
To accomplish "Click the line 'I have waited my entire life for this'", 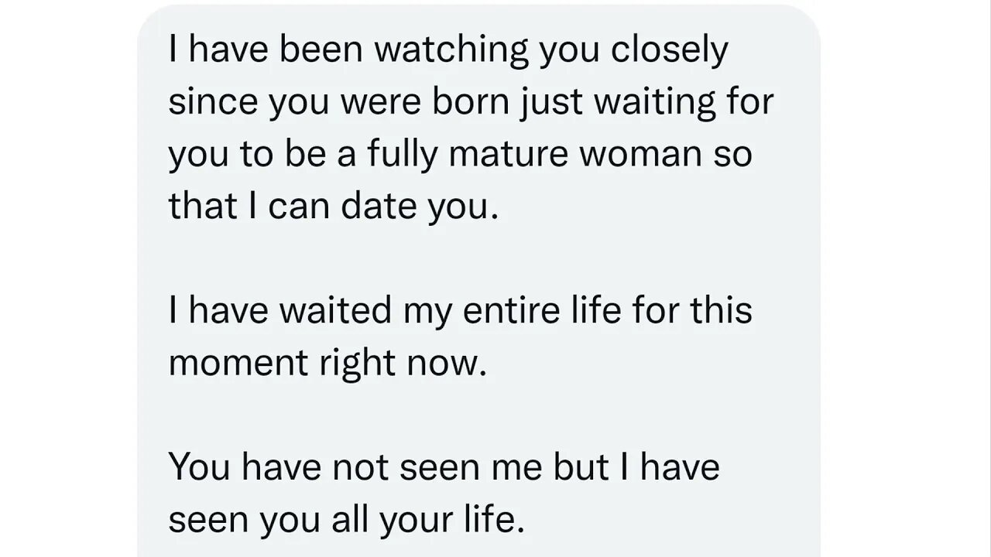I will point(460,311).
